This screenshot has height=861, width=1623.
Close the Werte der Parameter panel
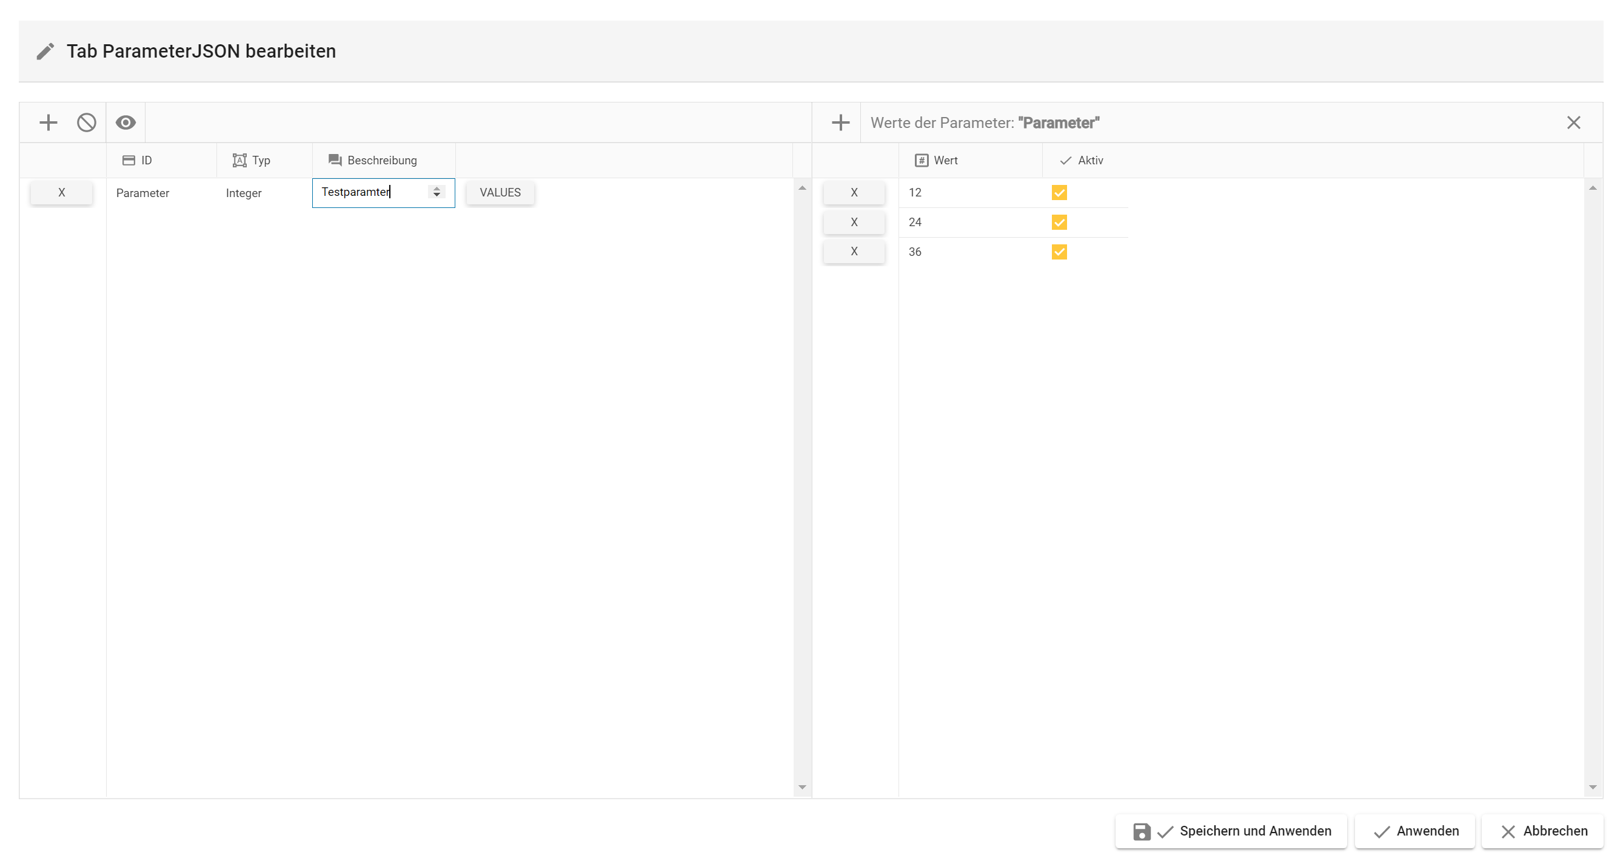tap(1573, 122)
